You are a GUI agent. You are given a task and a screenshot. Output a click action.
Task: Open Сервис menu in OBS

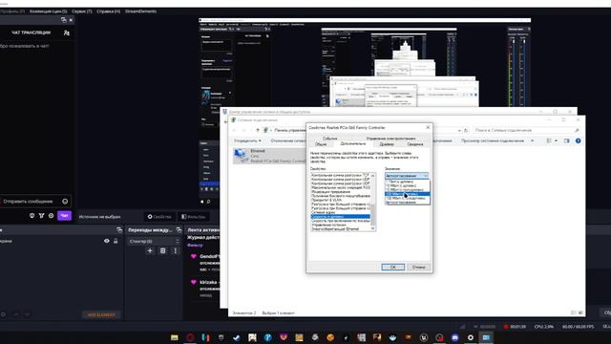[82, 11]
